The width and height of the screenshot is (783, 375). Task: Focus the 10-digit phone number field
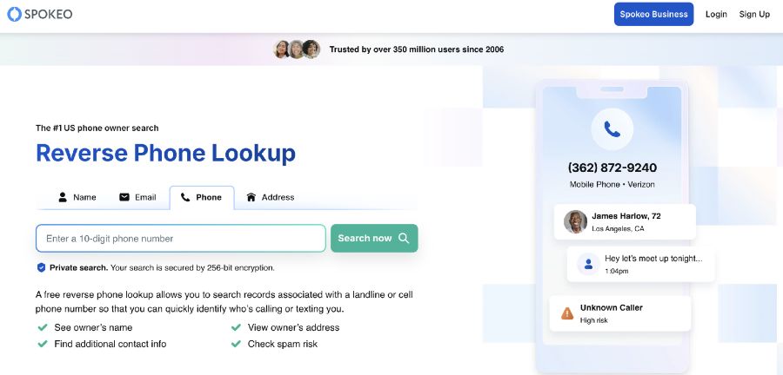pyautogui.click(x=181, y=238)
